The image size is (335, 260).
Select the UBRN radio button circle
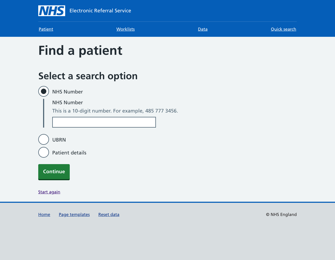tap(44, 139)
